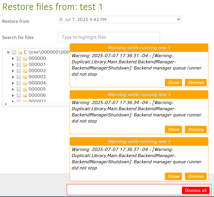214x197 pixels.
Task: Expand folder 000002
Action: click(x=13, y=71)
